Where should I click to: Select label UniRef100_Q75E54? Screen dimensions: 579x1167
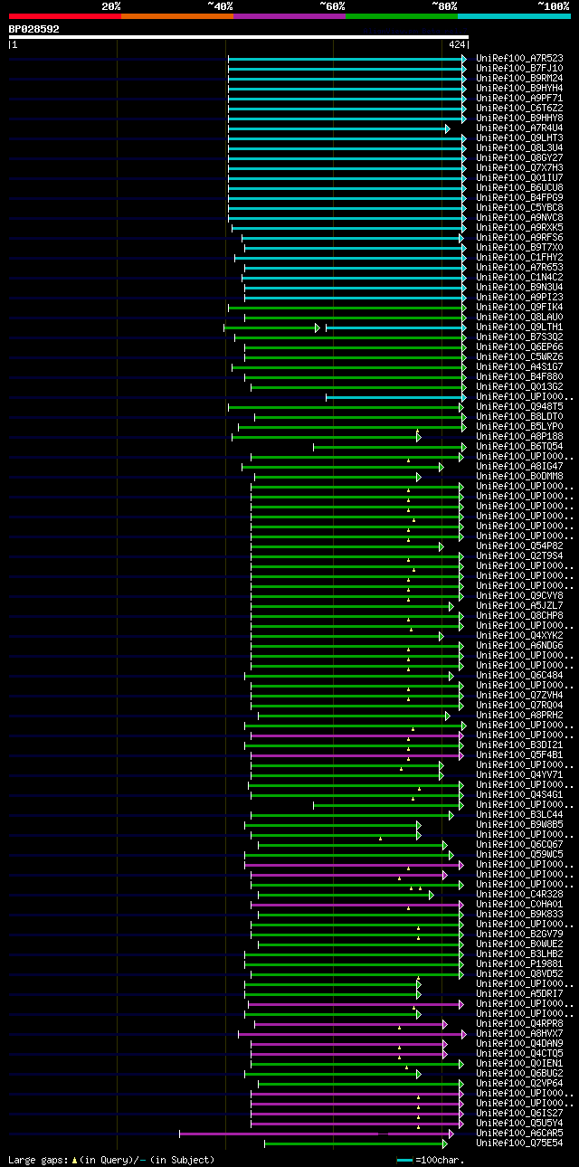(519, 1143)
